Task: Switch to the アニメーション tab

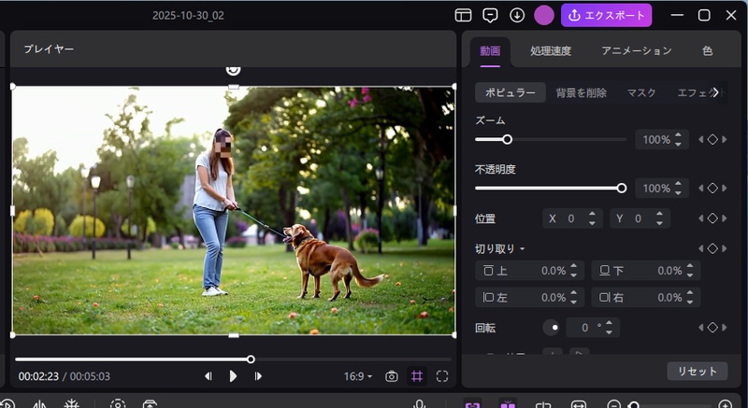Action: 637,51
